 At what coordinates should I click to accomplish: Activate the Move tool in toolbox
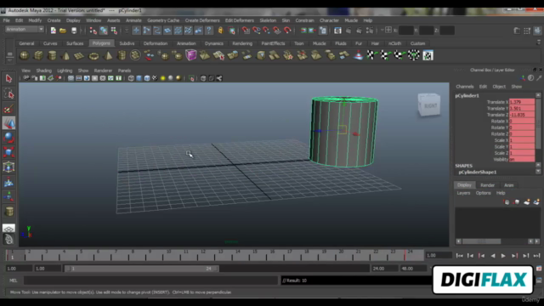tap(8, 123)
